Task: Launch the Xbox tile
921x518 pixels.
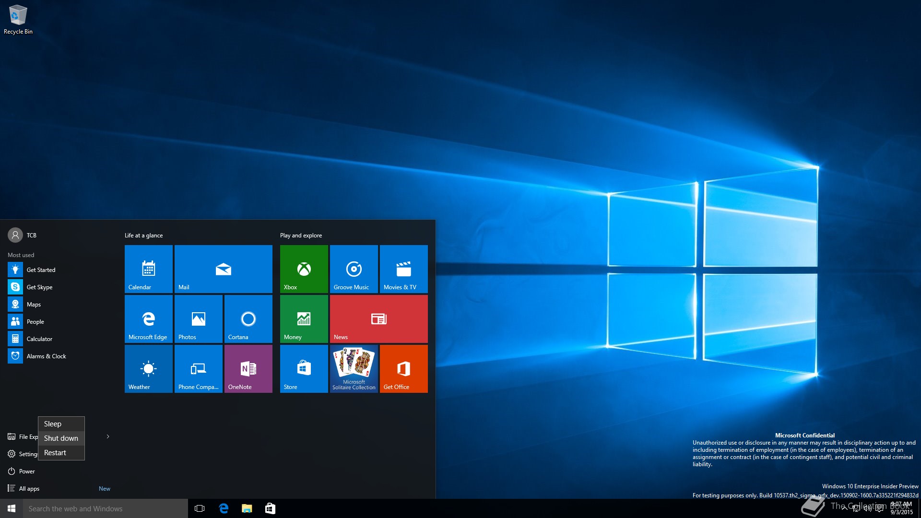Action: pyautogui.click(x=304, y=269)
